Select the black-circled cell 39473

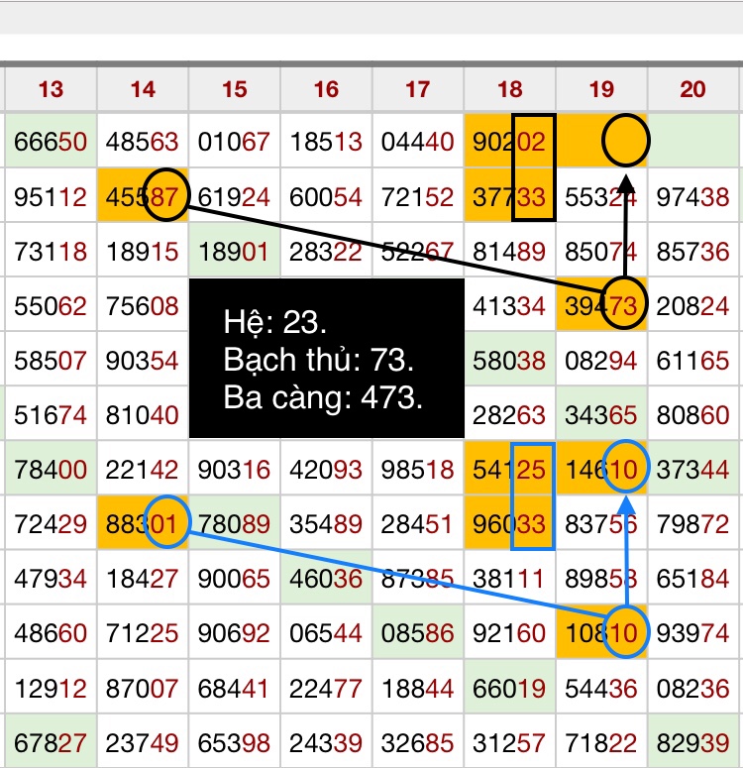[x=601, y=306]
